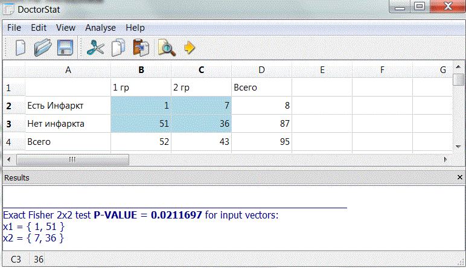Open the Help menu
The image size is (466, 268).
[x=135, y=28]
